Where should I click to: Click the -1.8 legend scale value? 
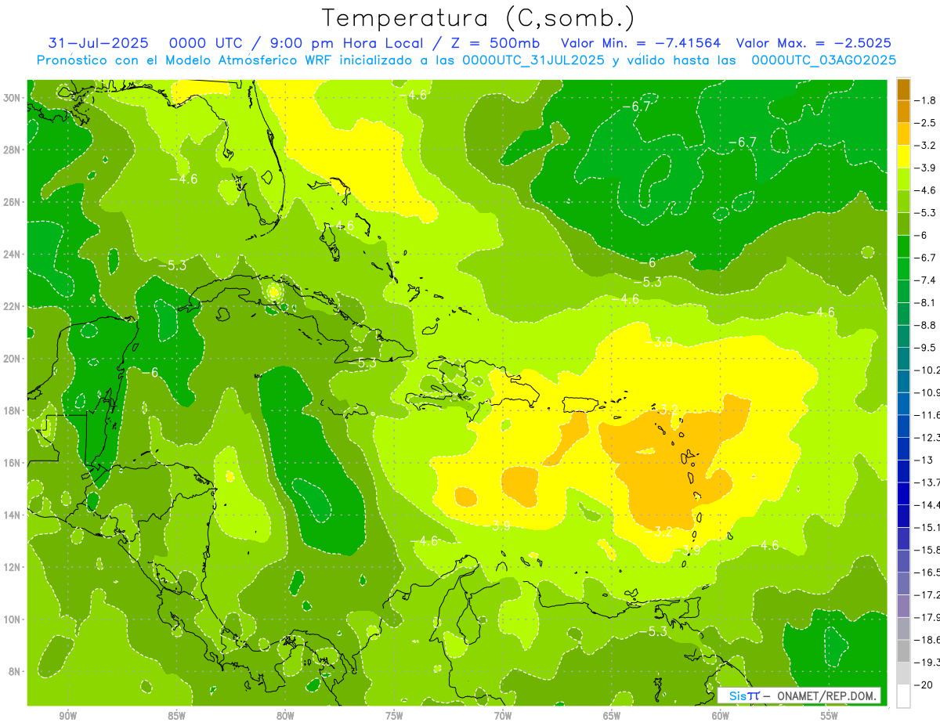pos(924,100)
